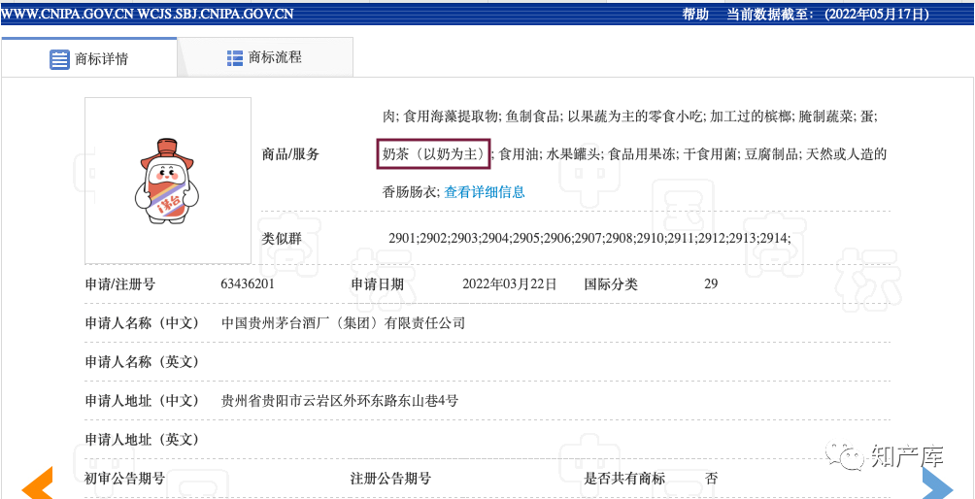Click the 商标详情 document icon
975x499 pixels.
[59, 59]
